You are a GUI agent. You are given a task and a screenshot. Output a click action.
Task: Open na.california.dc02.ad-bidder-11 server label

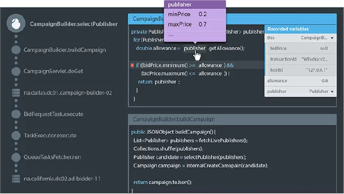click(62, 179)
